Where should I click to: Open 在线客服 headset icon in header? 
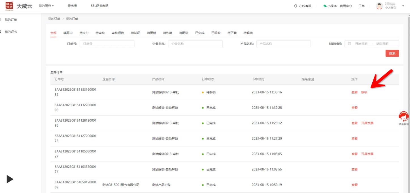click(x=296, y=6)
